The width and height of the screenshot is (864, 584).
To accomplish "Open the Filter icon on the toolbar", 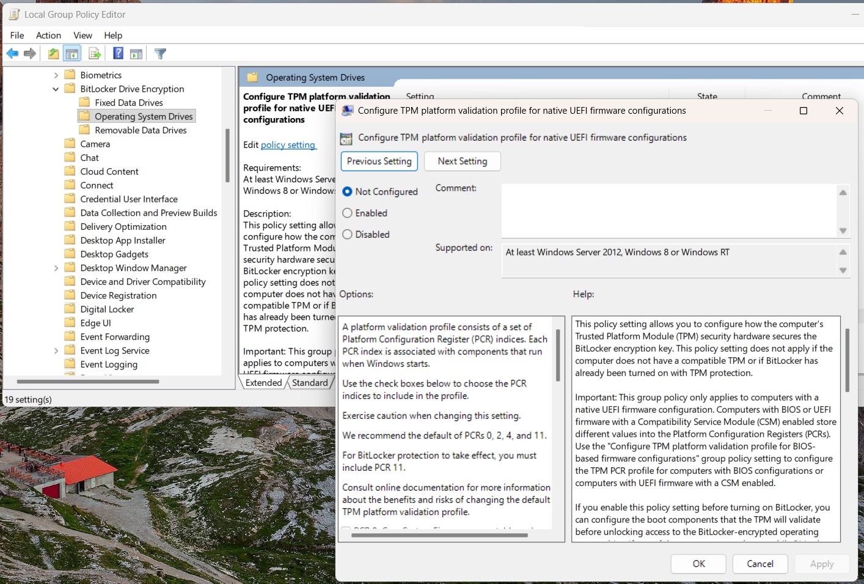I will (159, 53).
